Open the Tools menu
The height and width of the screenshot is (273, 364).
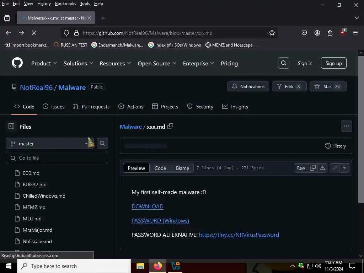(x=85, y=4)
